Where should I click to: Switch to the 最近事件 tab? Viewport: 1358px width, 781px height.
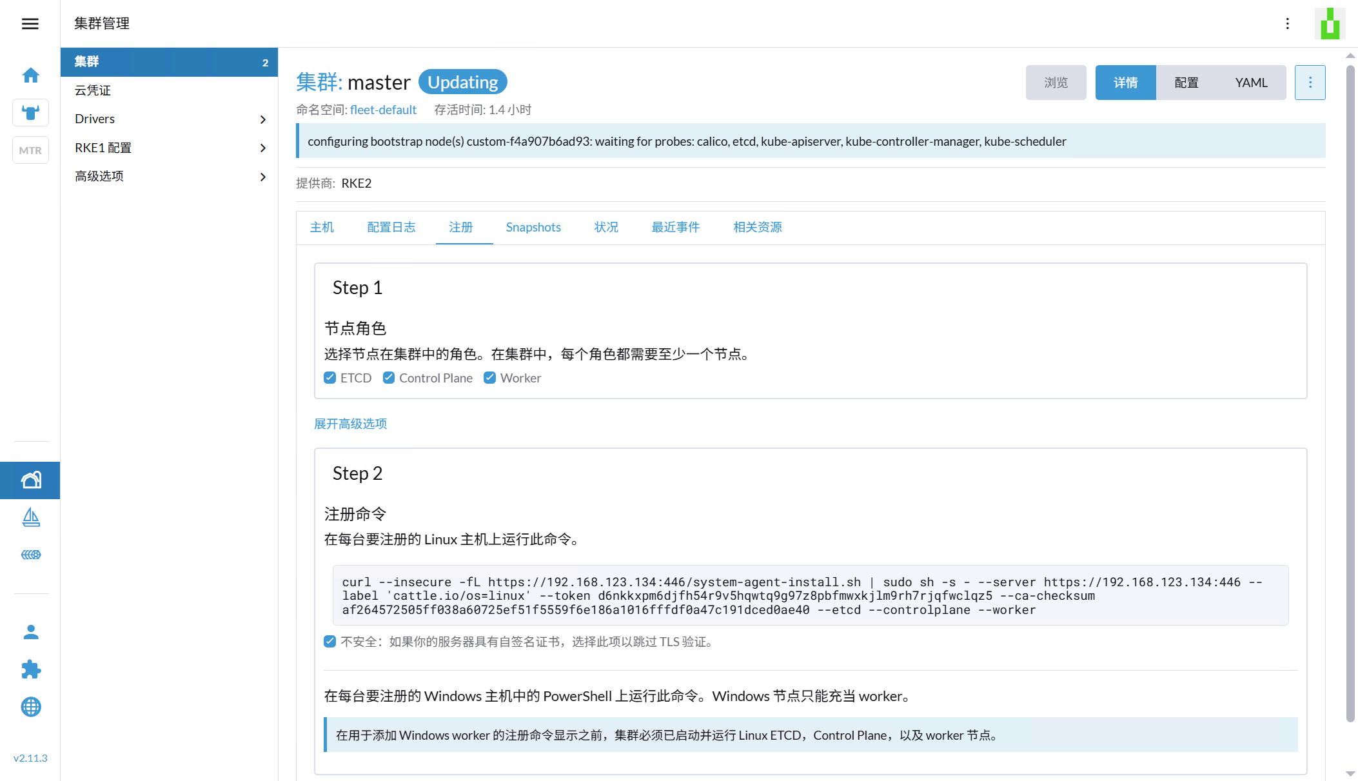tap(675, 227)
